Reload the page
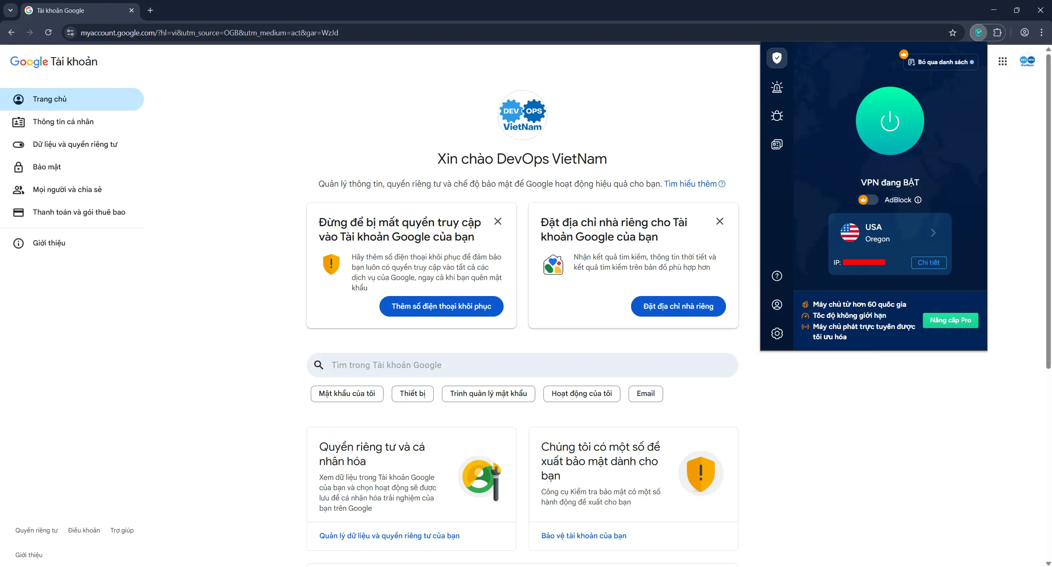 coord(48,32)
